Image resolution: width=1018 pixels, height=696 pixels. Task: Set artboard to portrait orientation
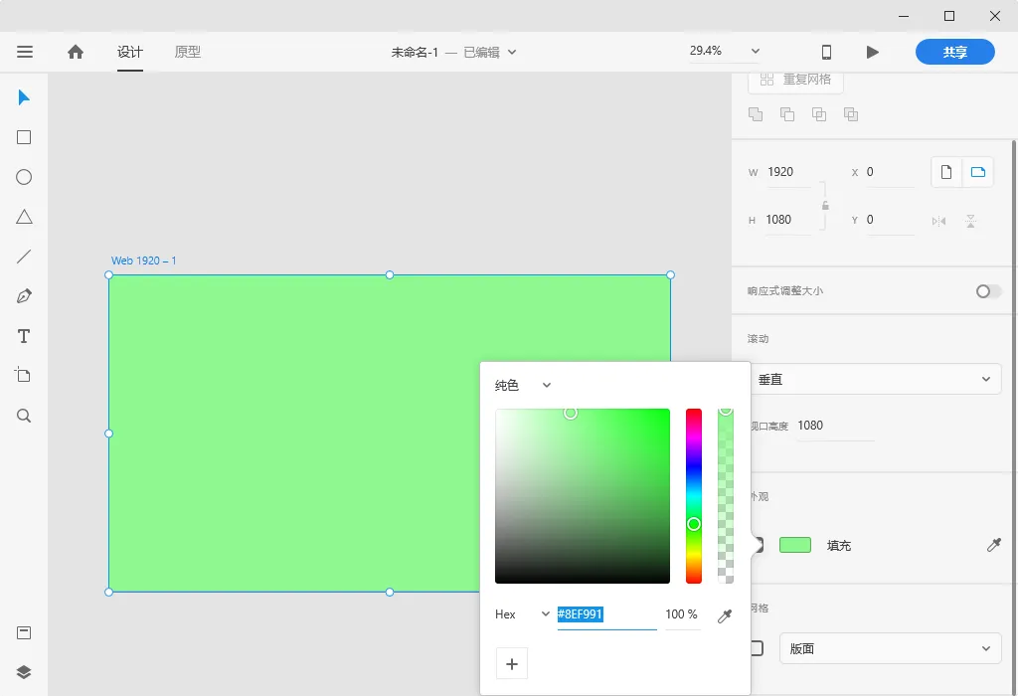point(946,172)
